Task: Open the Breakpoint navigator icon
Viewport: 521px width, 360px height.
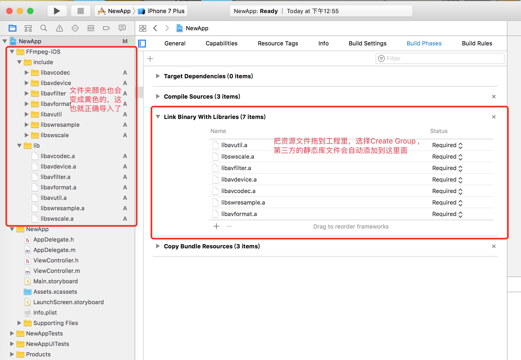Action: click(106, 28)
